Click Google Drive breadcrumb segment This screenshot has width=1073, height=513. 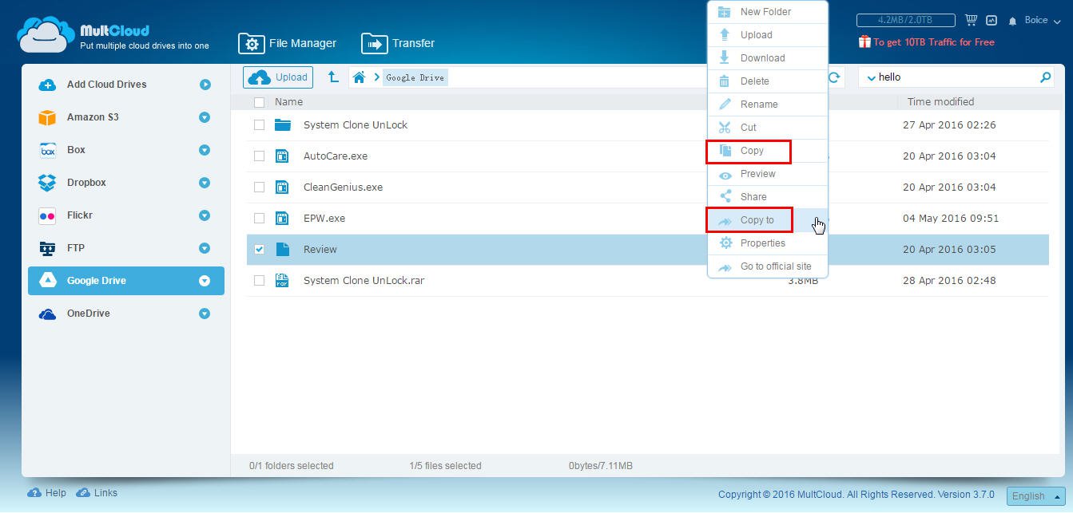tap(415, 77)
